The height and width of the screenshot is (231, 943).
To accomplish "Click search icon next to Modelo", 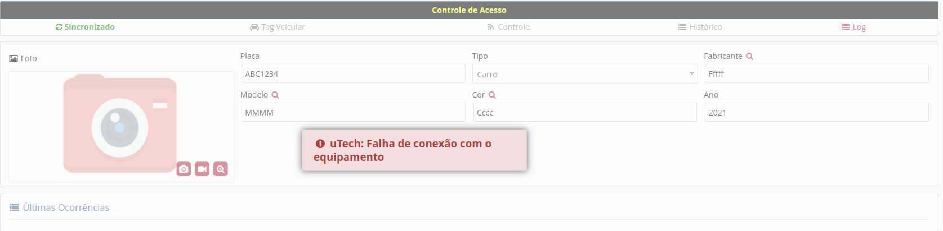I will click(x=275, y=95).
